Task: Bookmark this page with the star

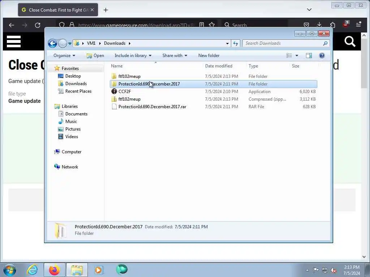Action: click(x=212, y=25)
